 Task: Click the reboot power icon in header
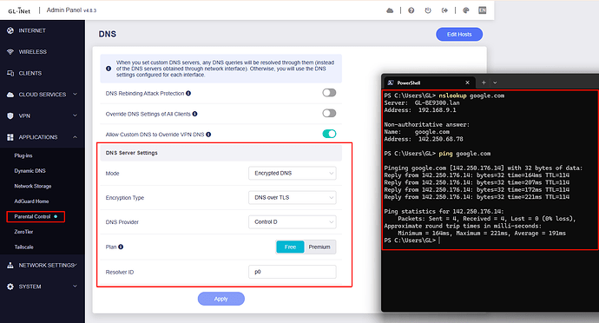(x=428, y=10)
